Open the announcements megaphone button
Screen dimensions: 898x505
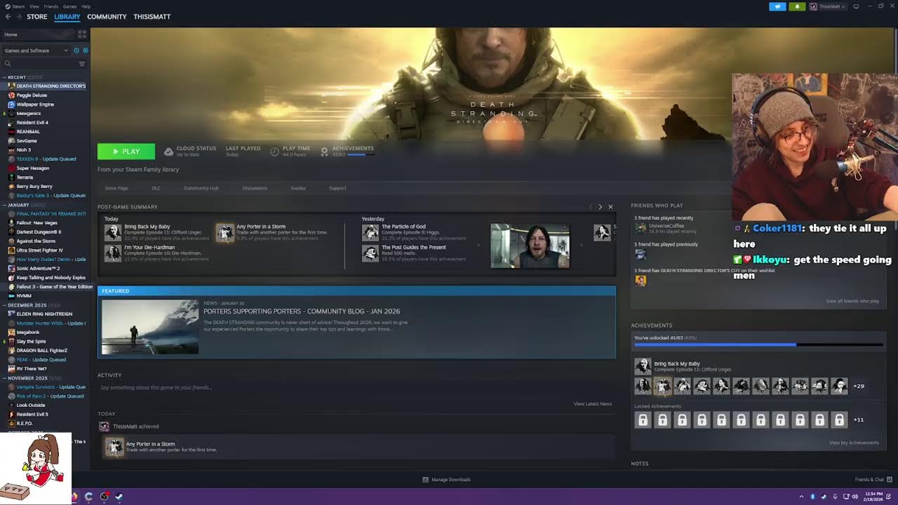pyautogui.click(x=777, y=6)
